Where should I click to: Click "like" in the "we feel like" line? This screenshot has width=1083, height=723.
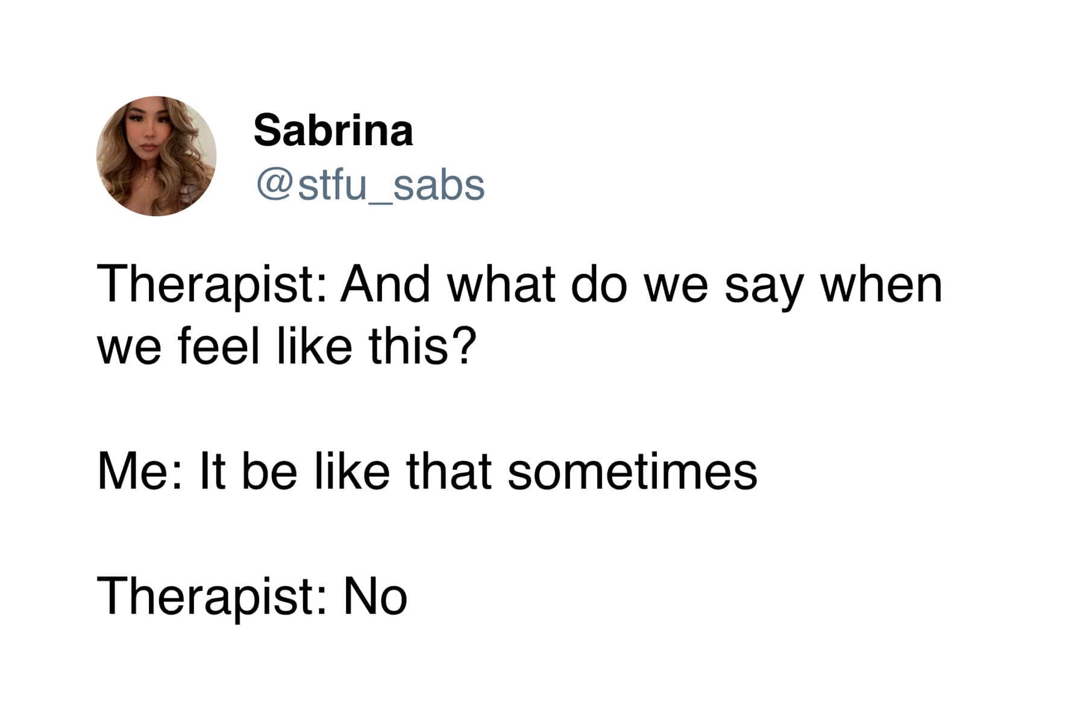314,347
